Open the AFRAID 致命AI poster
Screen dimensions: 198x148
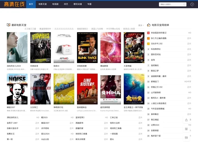(64, 48)
